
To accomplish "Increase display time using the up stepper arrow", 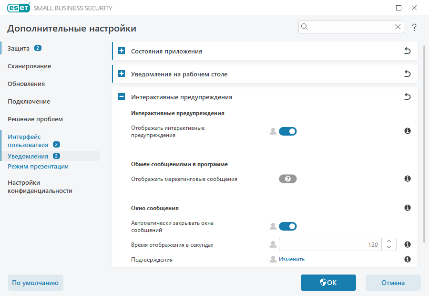I will [388, 242].
